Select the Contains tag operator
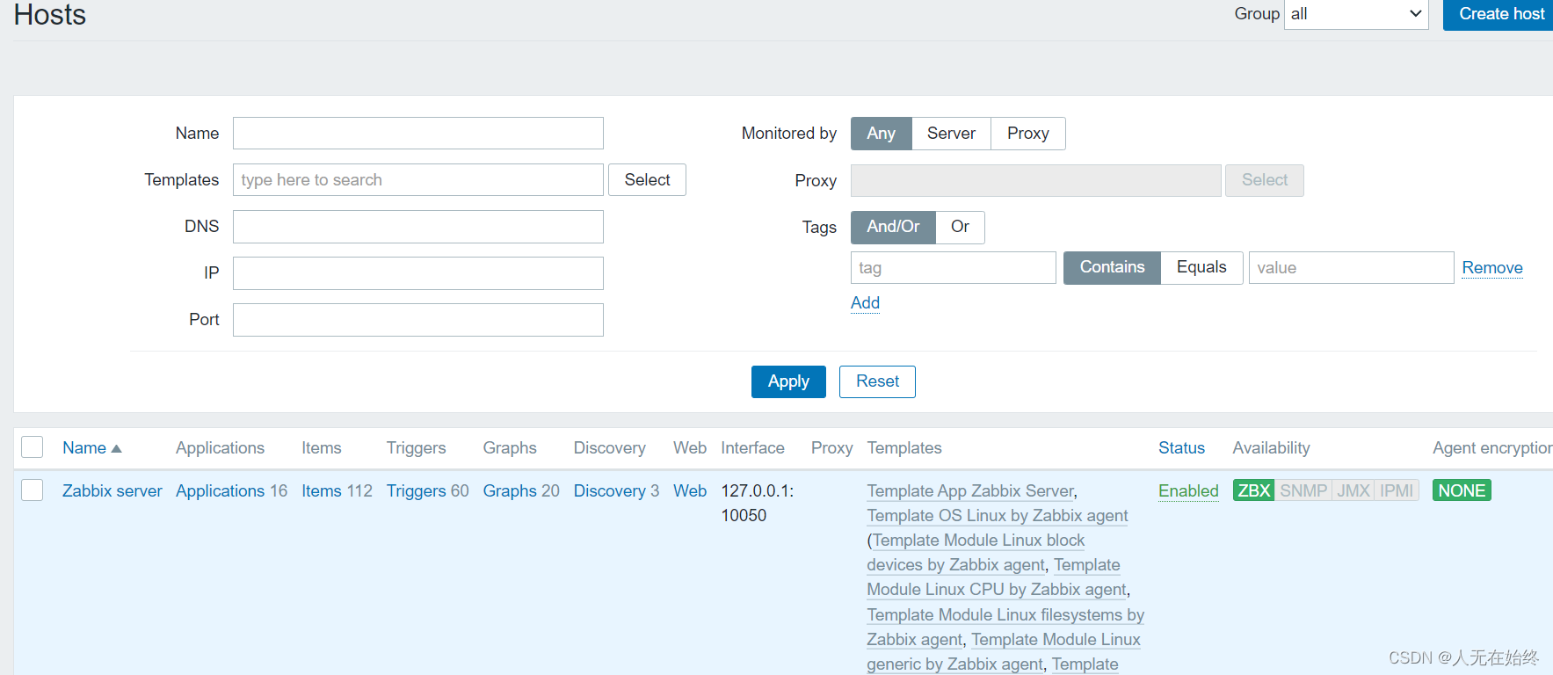Screen dimensions: 1553x675 [1112, 267]
